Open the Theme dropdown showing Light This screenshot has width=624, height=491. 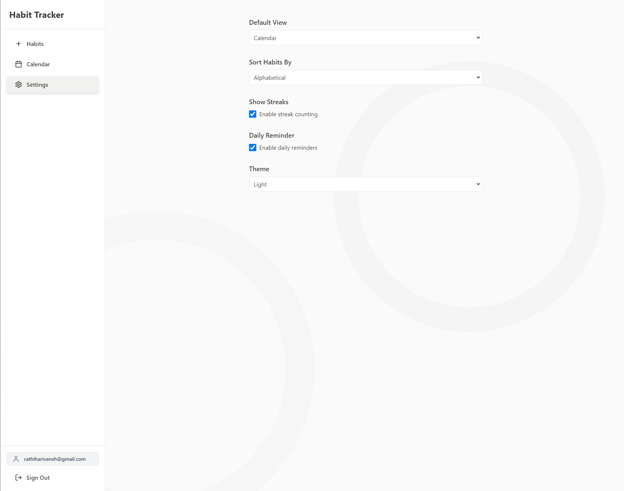(x=365, y=184)
